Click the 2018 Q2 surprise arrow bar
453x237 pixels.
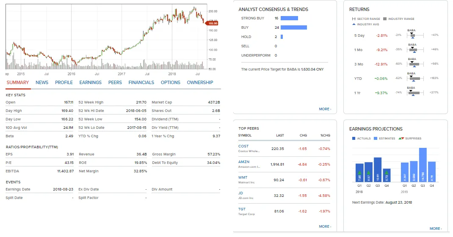coord(368,172)
